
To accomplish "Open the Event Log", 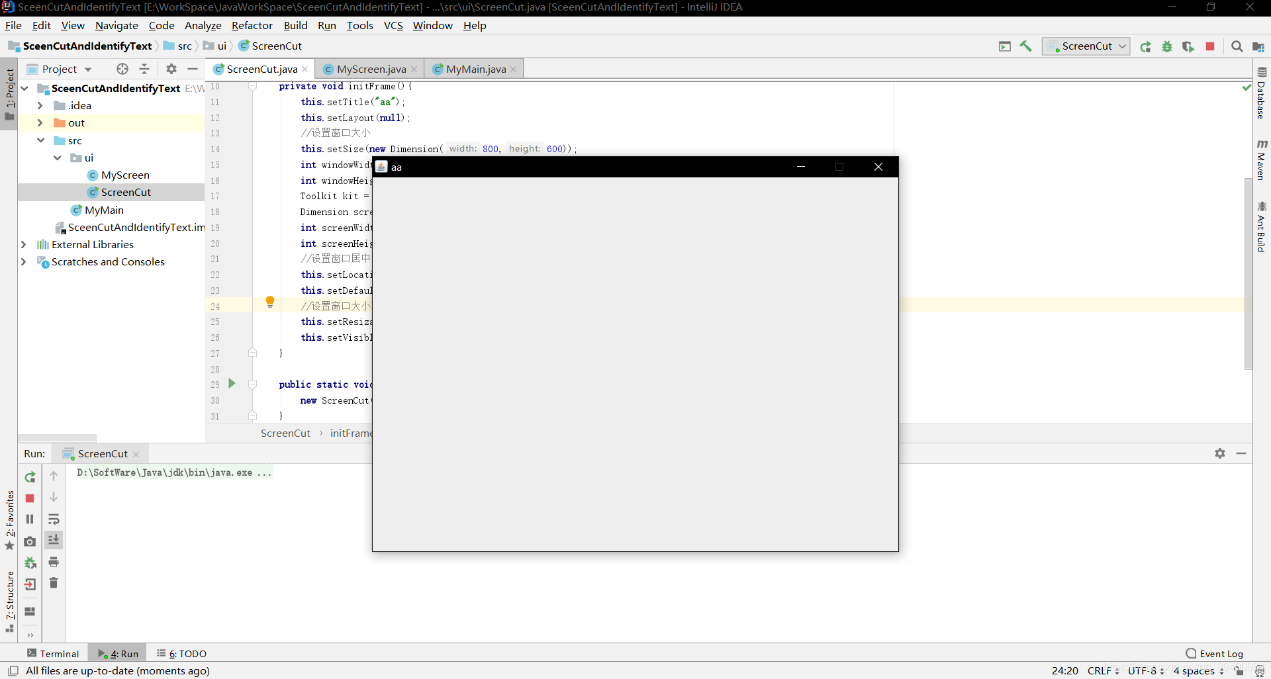I will [x=1215, y=653].
